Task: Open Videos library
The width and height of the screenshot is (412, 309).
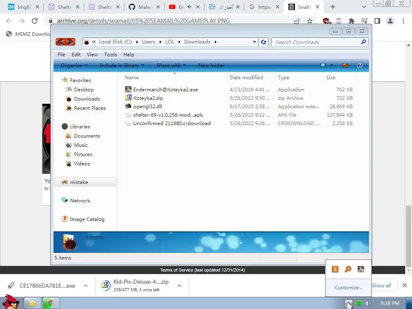Action: pos(82,163)
